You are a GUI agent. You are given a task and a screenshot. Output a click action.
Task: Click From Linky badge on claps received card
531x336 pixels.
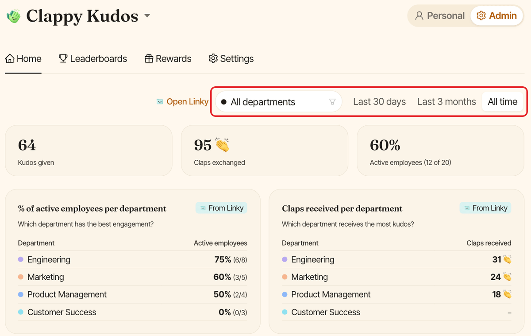click(x=485, y=208)
